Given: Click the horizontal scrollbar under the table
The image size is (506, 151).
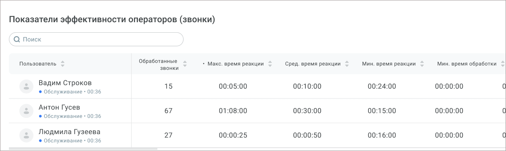Looking at the screenshot, I should (83, 149).
